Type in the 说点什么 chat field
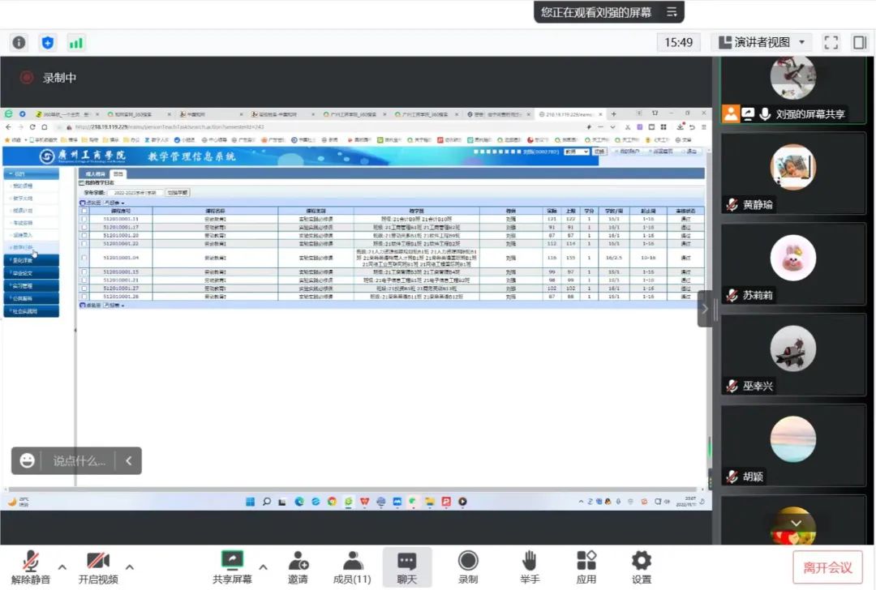The height and width of the screenshot is (590, 876). click(79, 461)
